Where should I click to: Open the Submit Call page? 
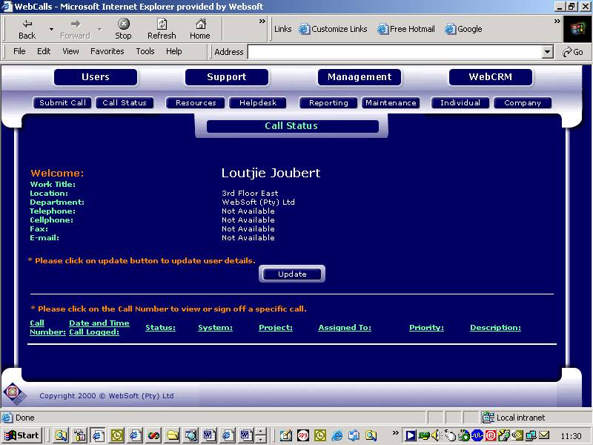(62, 103)
